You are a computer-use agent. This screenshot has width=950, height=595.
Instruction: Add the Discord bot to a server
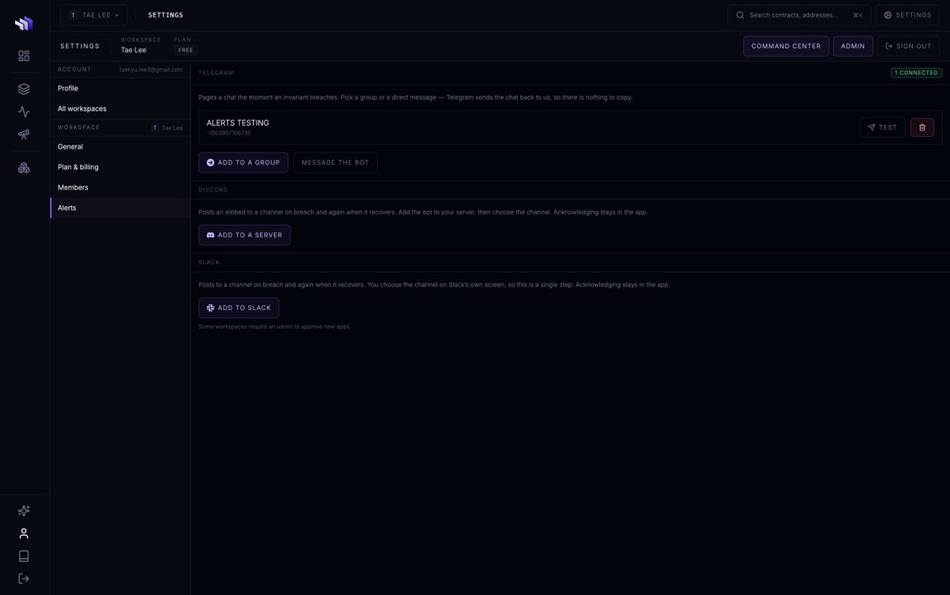[x=245, y=235]
